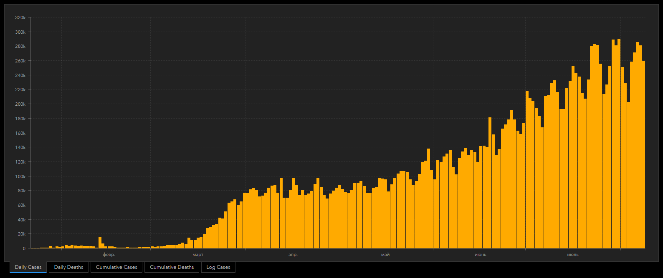Click the 120k y-axis label

20,162
